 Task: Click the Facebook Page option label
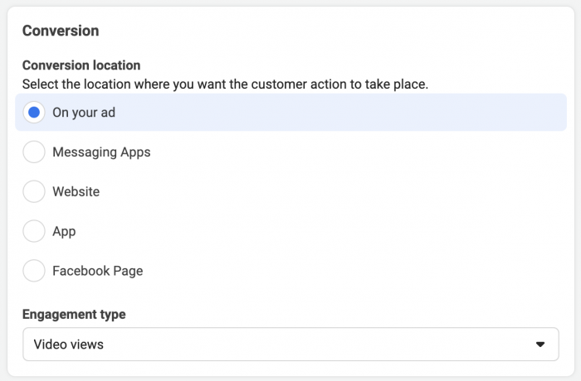[x=98, y=271]
